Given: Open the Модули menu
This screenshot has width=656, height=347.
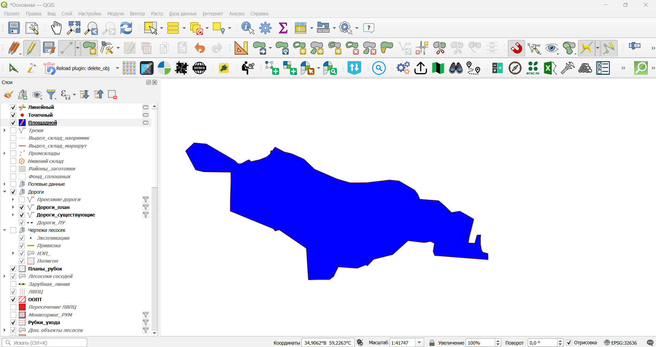Looking at the screenshot, I should click(115, 14).
